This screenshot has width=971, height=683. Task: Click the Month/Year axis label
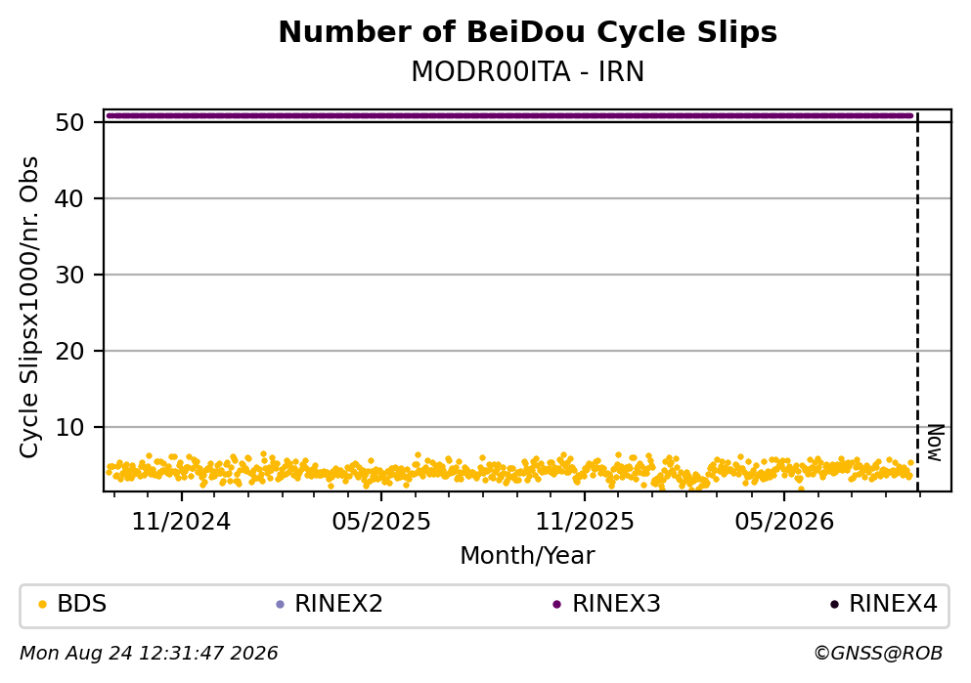pyautogui.click(x=528, y=556)
